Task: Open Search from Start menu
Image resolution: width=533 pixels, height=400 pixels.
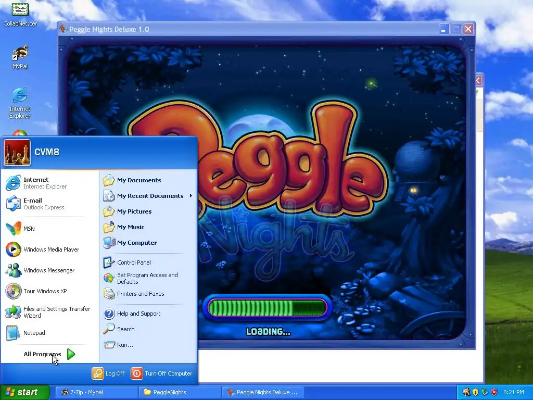Action: [x=148, y=329]
